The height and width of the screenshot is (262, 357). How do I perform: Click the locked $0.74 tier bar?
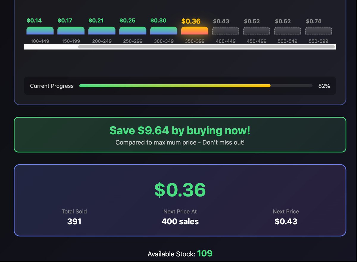[318, 31]
